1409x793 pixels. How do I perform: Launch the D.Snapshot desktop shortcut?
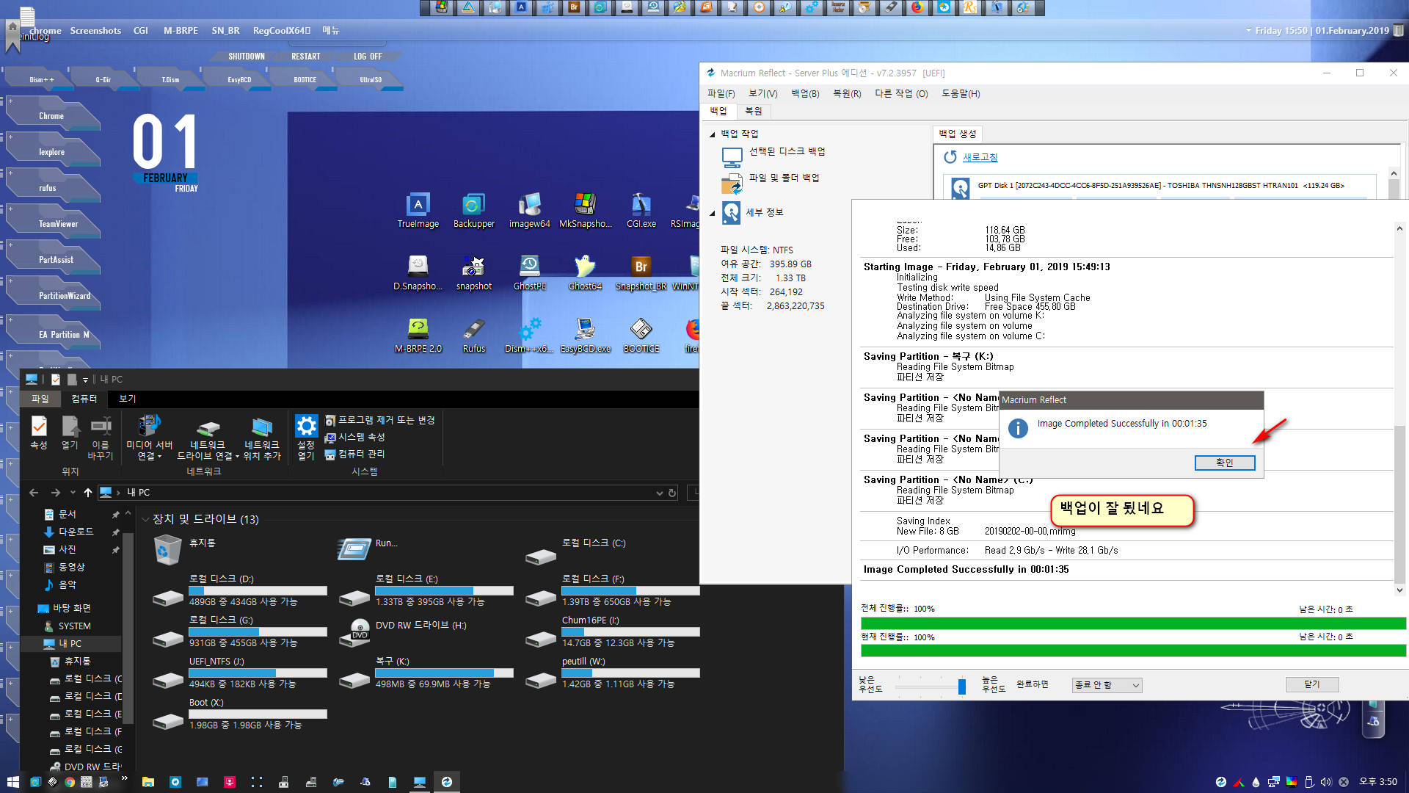tap(418, 272)
